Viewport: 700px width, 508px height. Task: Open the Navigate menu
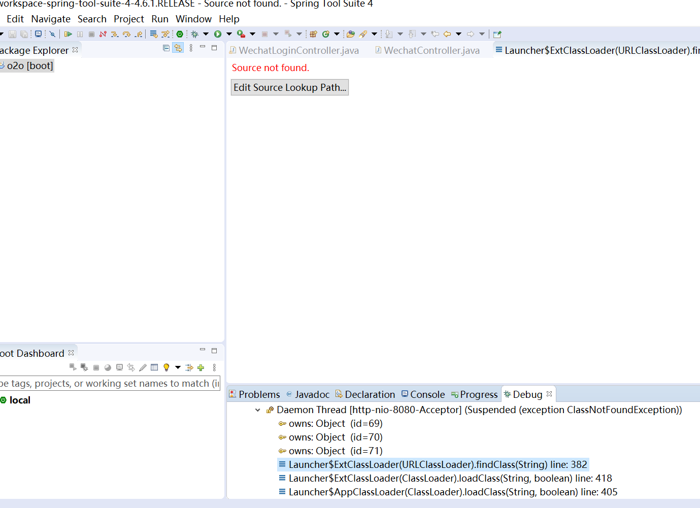click(51, 19)
